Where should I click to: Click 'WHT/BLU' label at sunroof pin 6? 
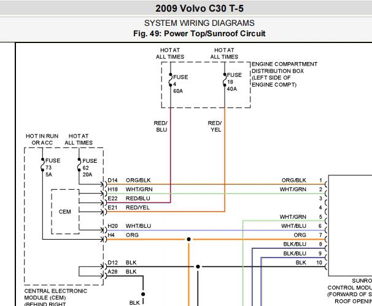click(293, 226)
